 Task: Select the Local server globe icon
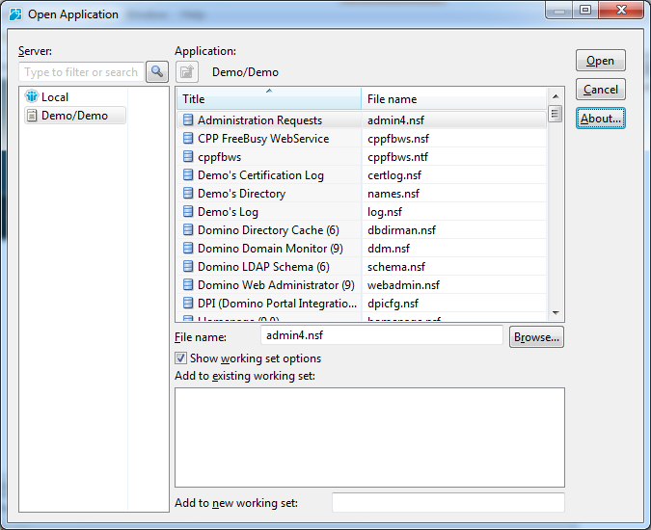[x=32, y=97]
